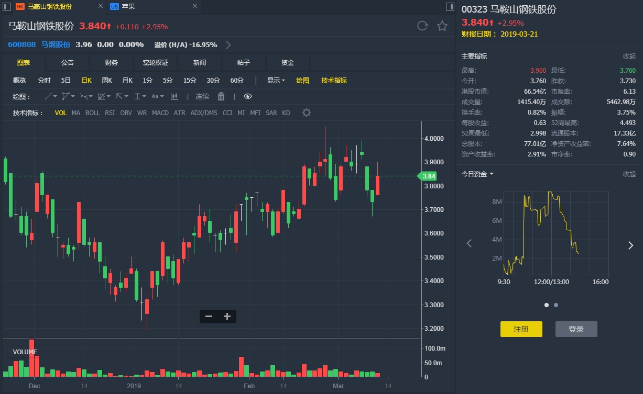The height and width of the screenshot is (394, 643).
Task: Go to next panel with right arrow
Action: point(631,245)
